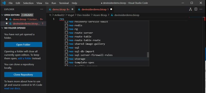206x93 pixels.
Task: Click the Y: drive breadcrumb
Action: (x=50, y=15)
